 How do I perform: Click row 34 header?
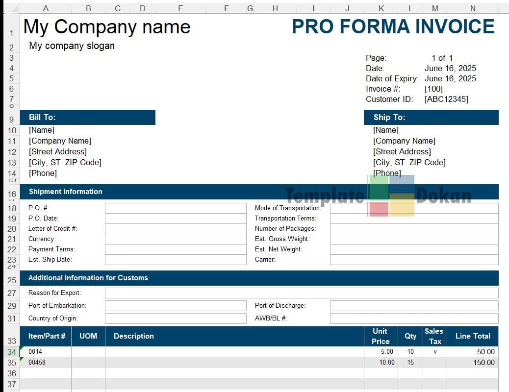coord(12,352)
